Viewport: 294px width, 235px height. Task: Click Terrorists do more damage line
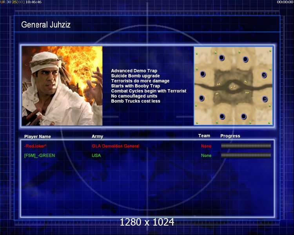click(140, 81)
